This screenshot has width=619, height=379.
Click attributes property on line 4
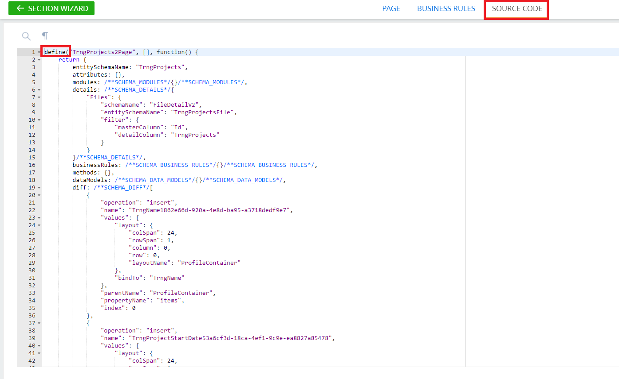tap(90, 75)
